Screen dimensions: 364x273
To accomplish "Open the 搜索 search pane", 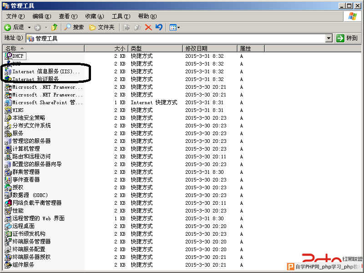I will (x=74, y=27).
